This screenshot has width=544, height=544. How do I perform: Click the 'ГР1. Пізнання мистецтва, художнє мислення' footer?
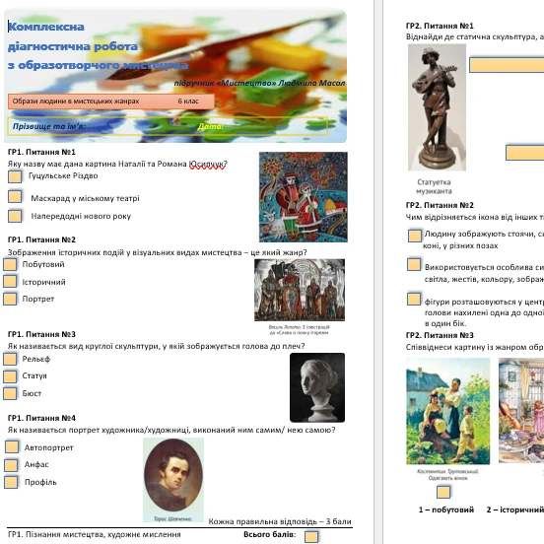coord(95,534)
